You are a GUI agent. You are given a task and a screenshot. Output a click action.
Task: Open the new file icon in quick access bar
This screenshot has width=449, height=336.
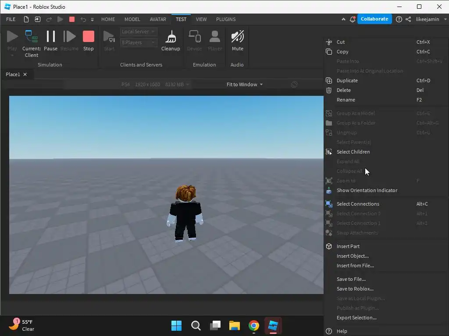26,19
